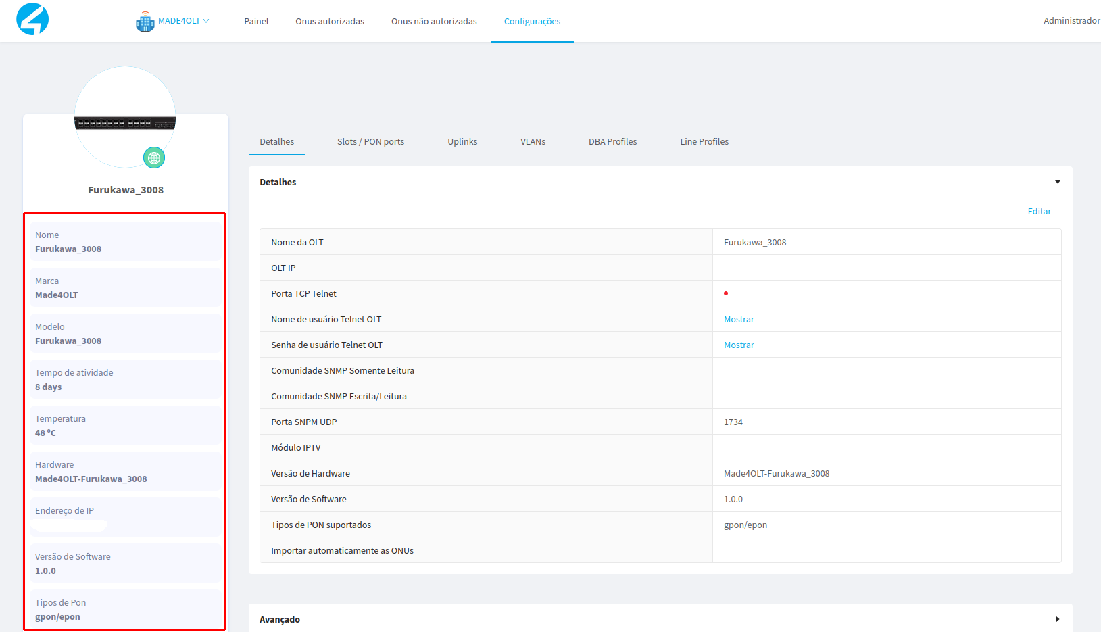Open the DBA Profiles tab
Image resolution: width=1101 pixels, height=632 pixels.
(612, 141)
